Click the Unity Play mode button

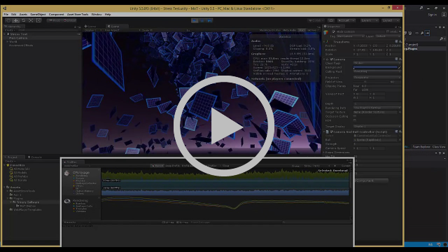coord(195,20)
